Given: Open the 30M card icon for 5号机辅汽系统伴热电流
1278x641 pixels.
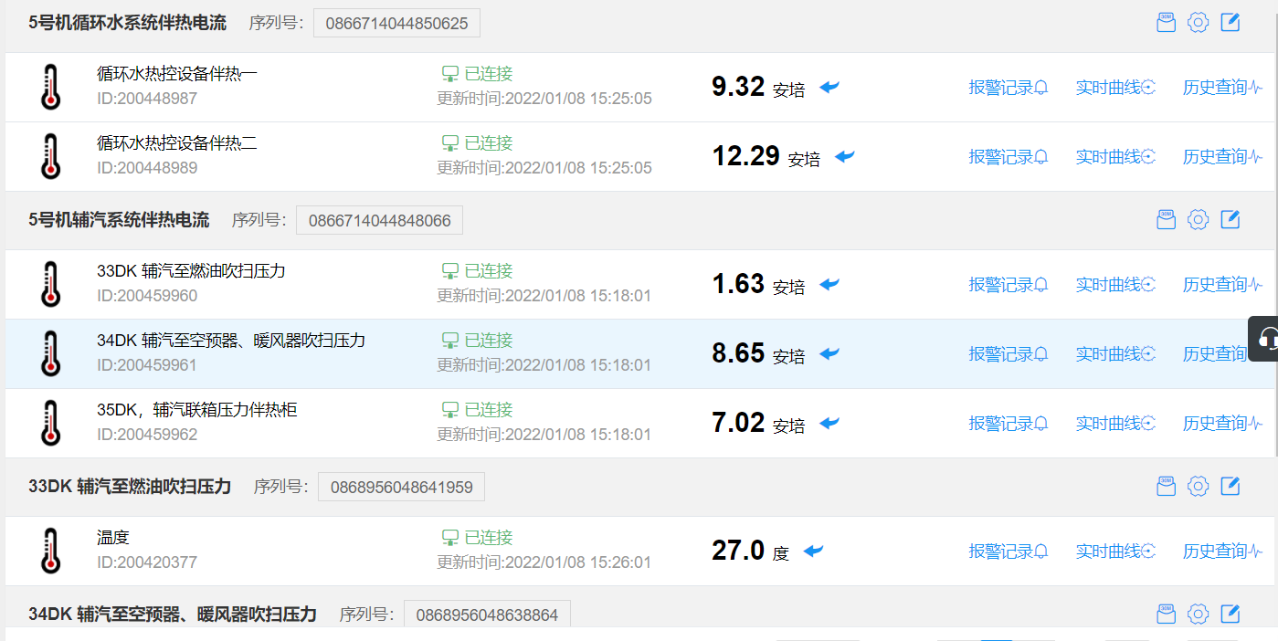Looking at the screenshot, I should click(1166, 219).
